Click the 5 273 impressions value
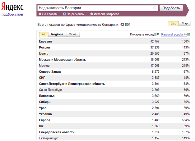This screenshot has width=195, height=141. pyautogui.click(x=156, y=71)
